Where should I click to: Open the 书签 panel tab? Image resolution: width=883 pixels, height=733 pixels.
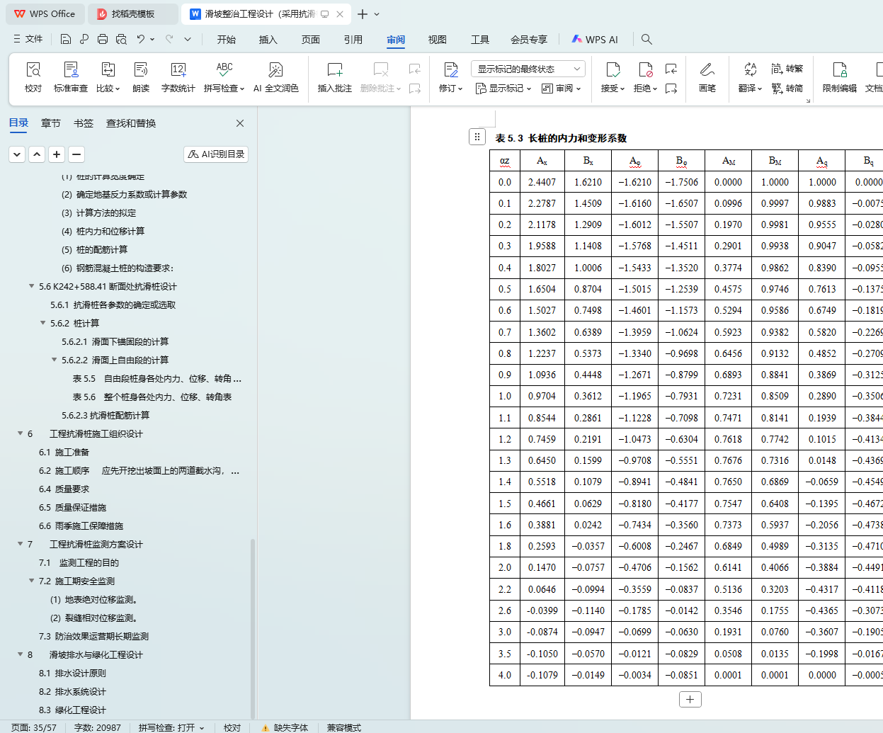(x=84, y=123)
